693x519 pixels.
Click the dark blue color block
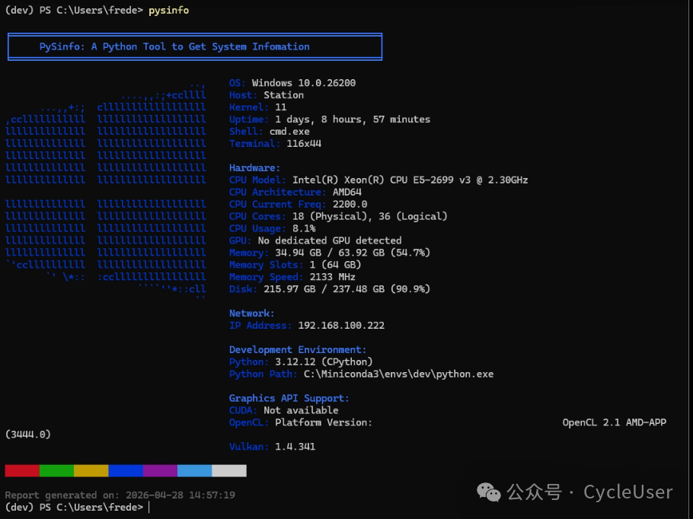126,470
